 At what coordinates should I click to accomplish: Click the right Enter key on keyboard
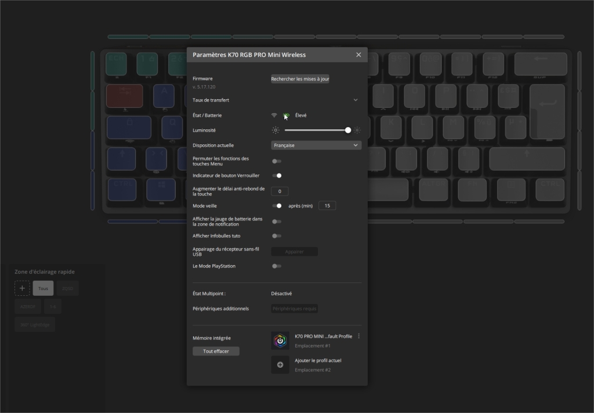click(548, 111)
